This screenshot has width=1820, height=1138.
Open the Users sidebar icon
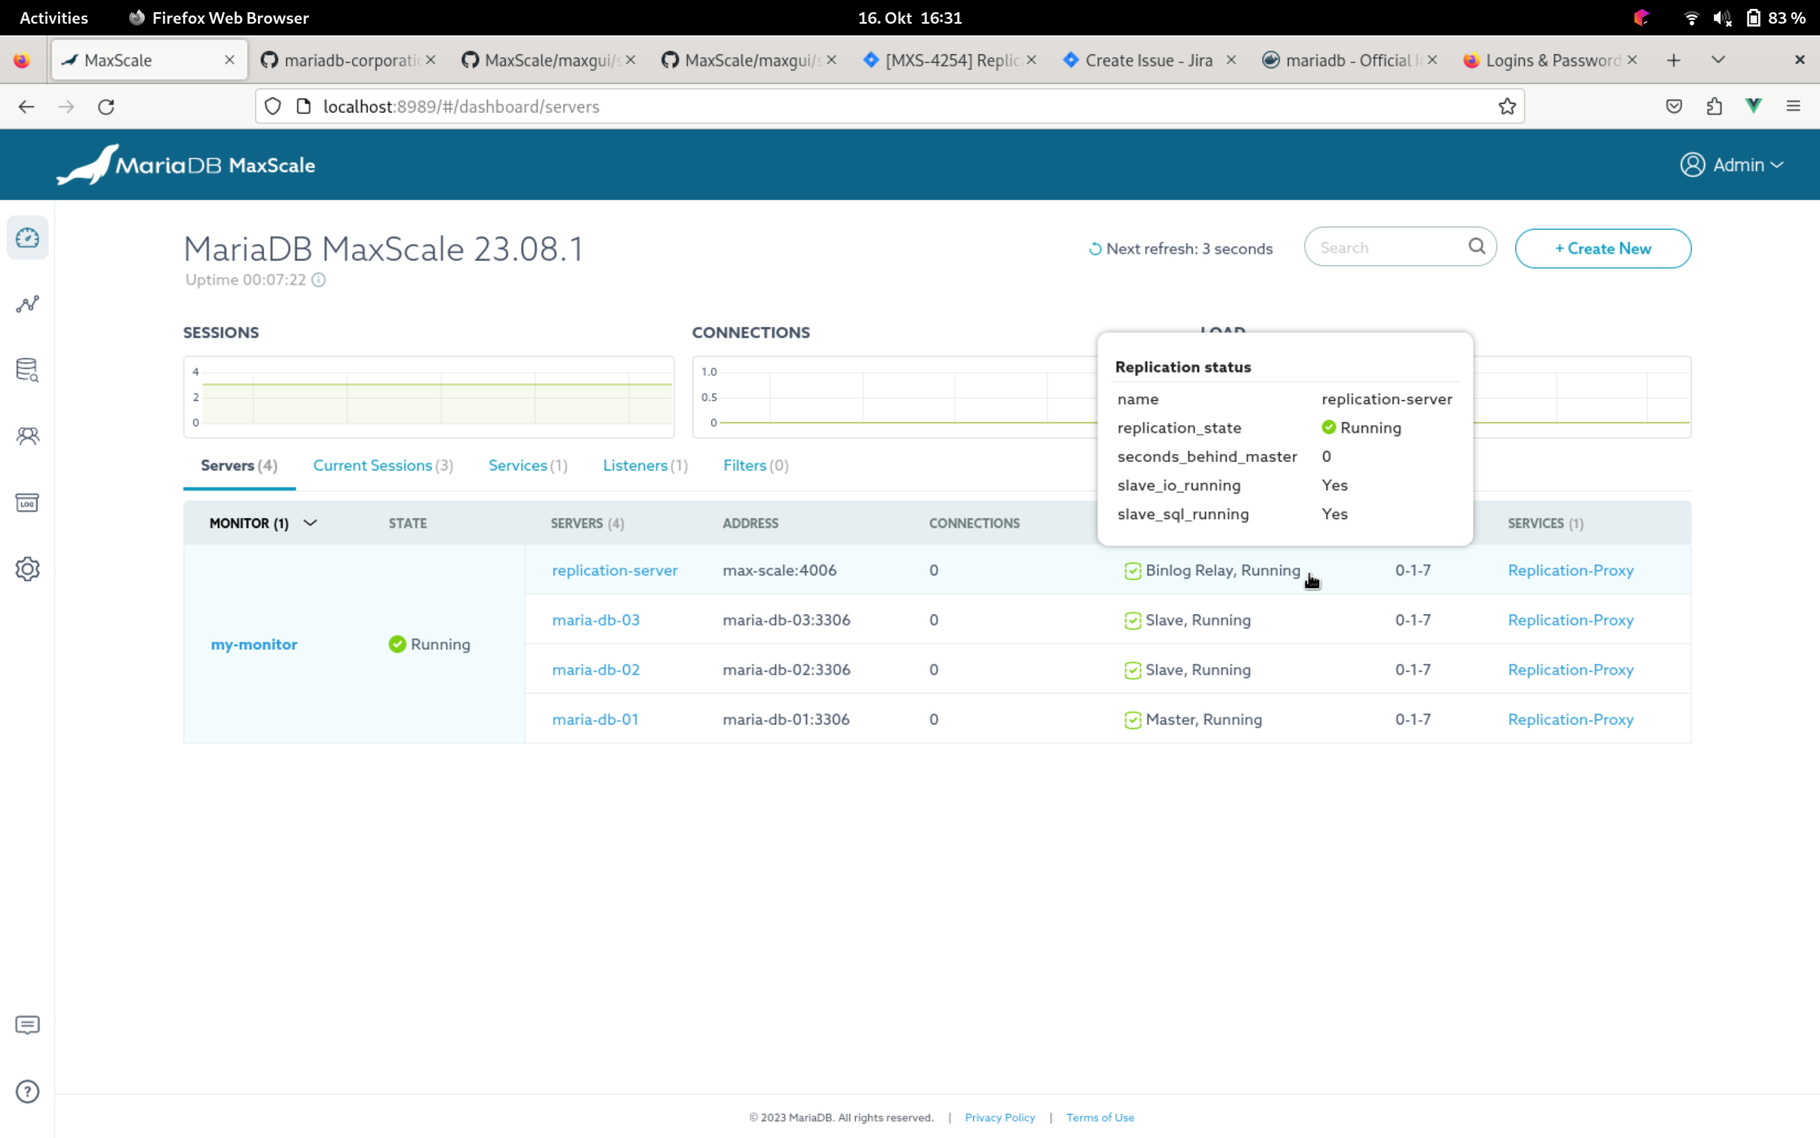tap(28, 436)
